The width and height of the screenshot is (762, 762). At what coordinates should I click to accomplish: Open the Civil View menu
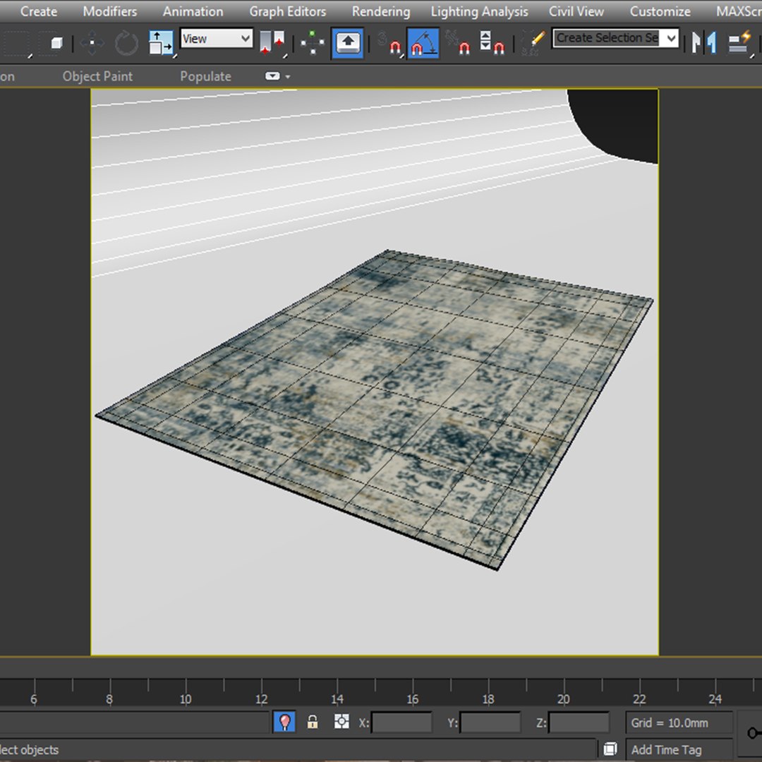pyautogui.click(x=576, y=11)
